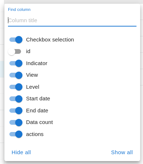Click the Show all button
Screen dimensions: 143x164
pyautogui.click(x=122, y=152)
